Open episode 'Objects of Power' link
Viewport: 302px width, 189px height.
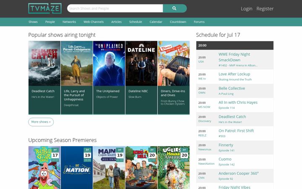tap(107, 97)
